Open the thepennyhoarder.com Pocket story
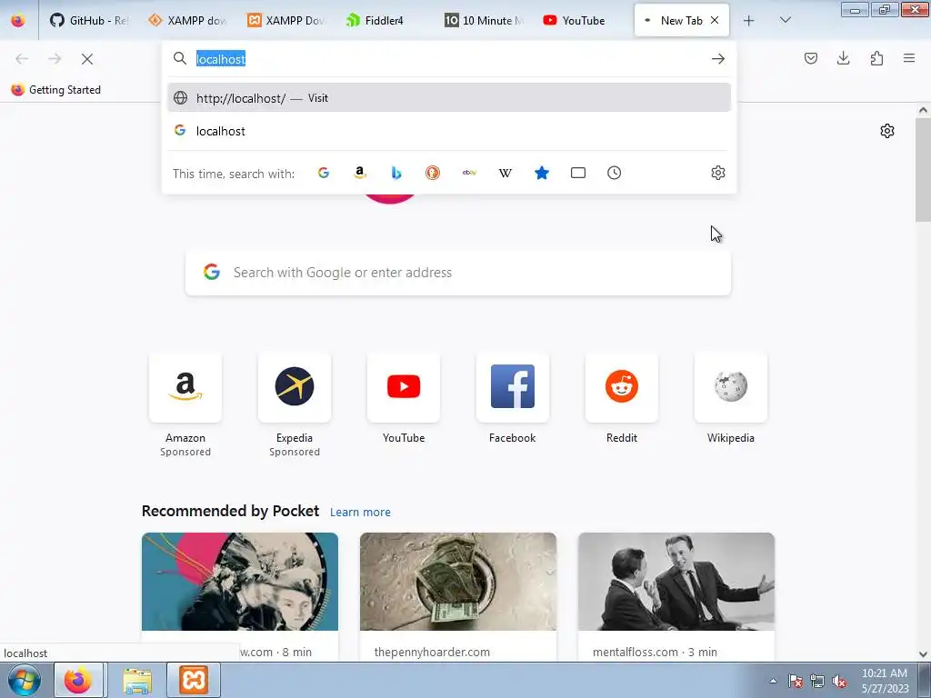 [458, 597]
